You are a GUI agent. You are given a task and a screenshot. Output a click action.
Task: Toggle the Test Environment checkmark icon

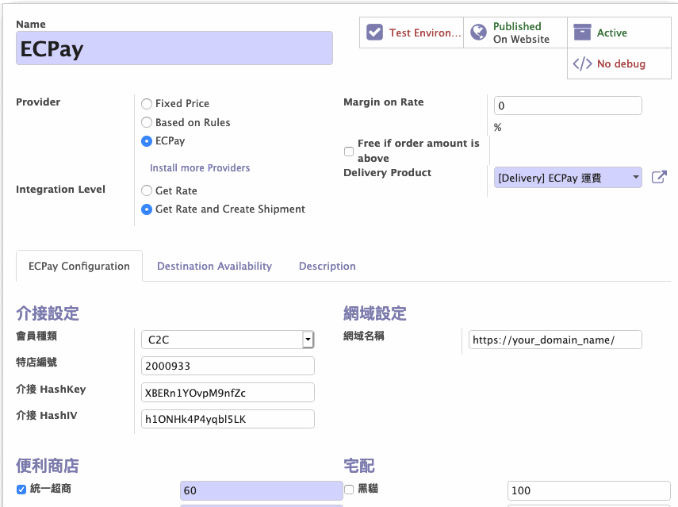point(374,33)
